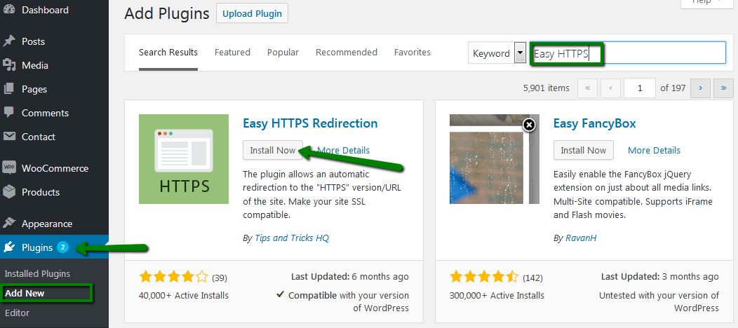Go to next results page arrow
Image resolution: width=738 pixels, height=328 pixels.
click(x=700, y=88)
